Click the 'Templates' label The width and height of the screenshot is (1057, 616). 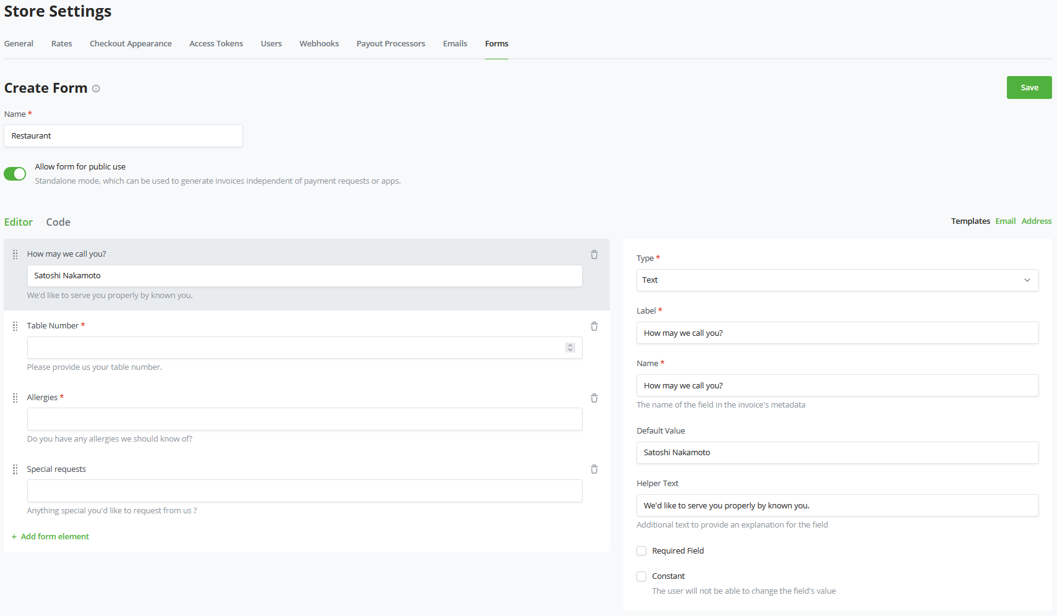point(970,221)
